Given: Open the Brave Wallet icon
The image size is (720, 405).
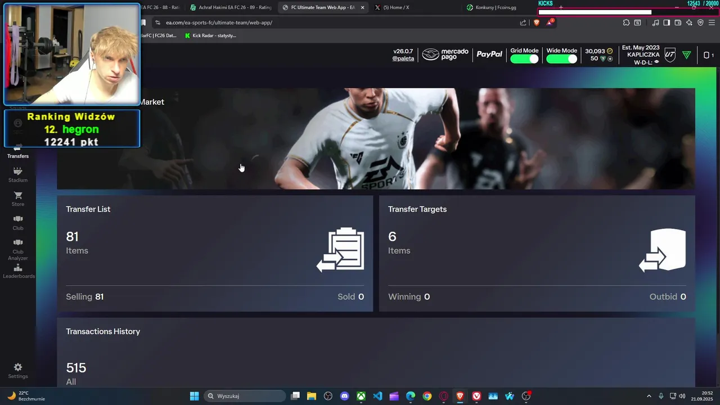Looking at the screenshot, I should [x=678, y=22].
